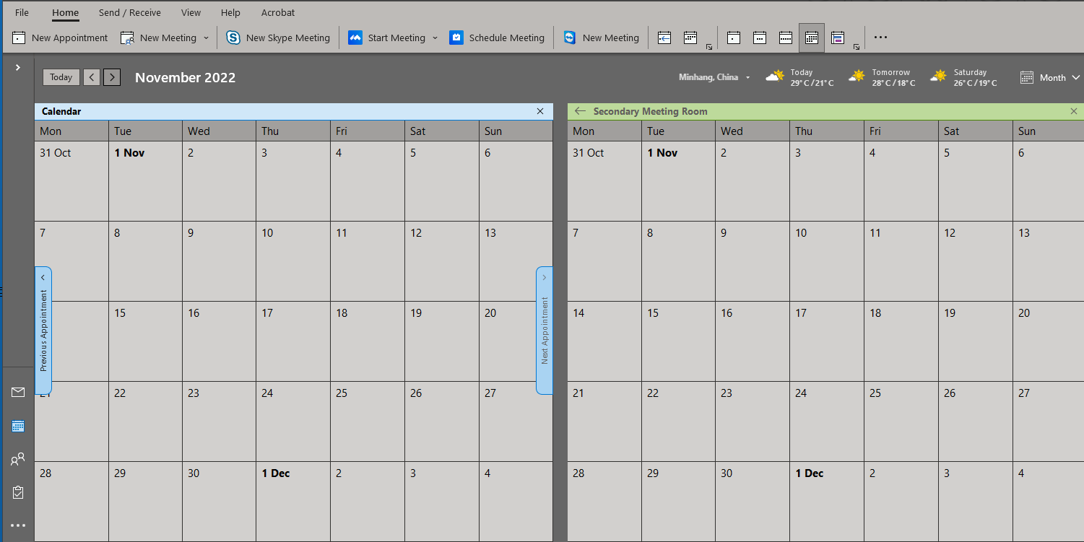Click the Next Appointment side tab
The image size is (1084, 542).
pyautogui.click(x=545, y=331)
